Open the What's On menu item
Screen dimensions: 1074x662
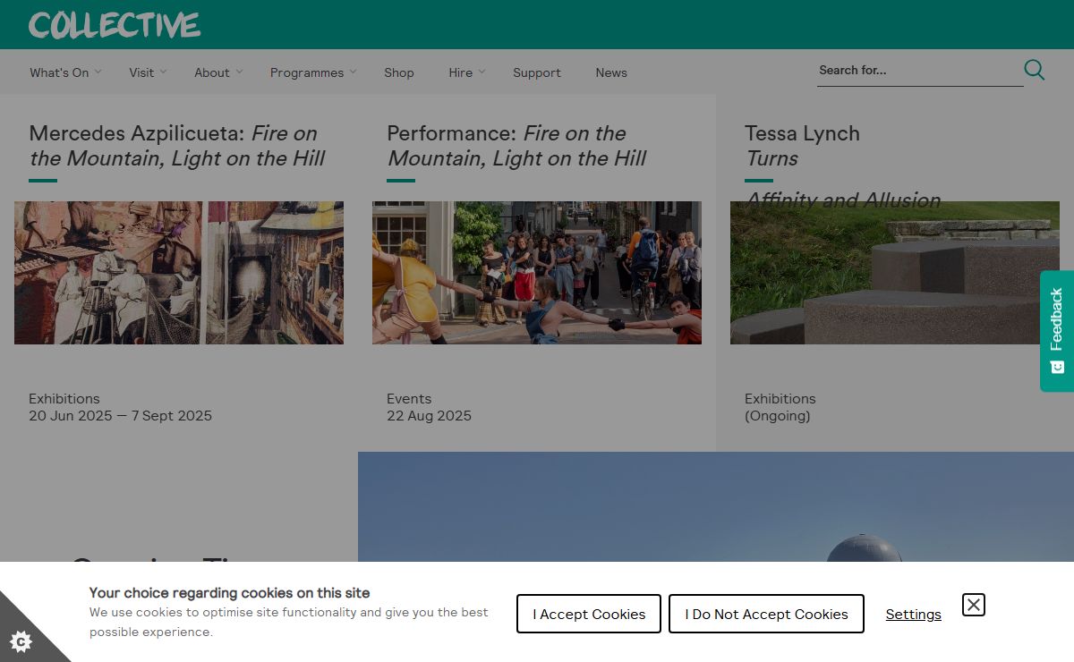click(x=59, y=72)
